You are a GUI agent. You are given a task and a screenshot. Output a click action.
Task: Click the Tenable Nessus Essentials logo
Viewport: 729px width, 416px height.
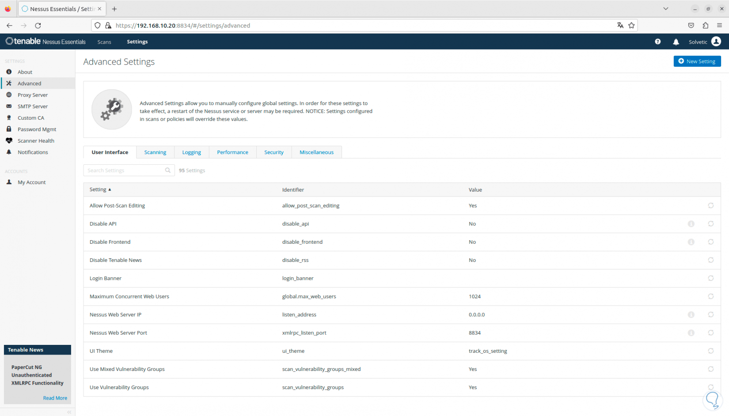(46, 42)
